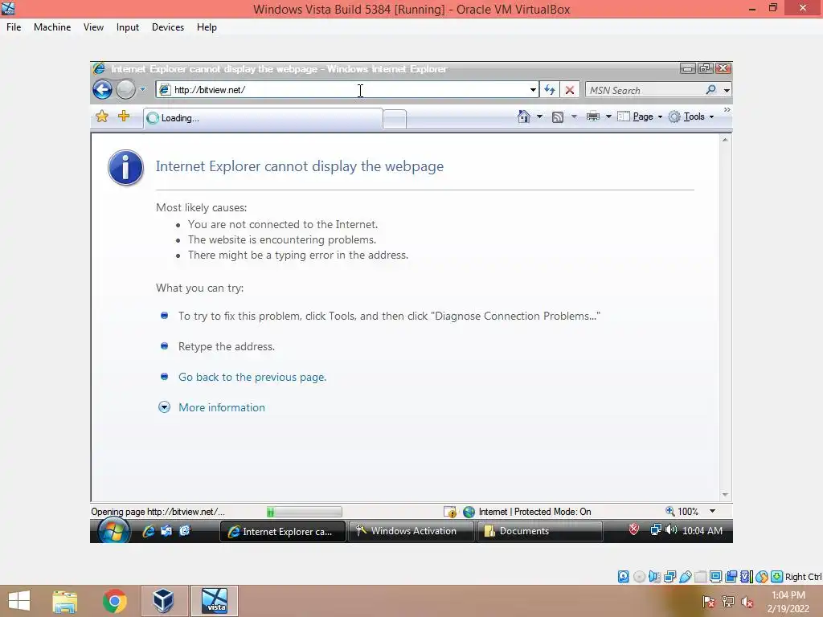Screen dimensions: 823x617
Task: Open the VirtualBox Input menu
Action: pos(128,27)
